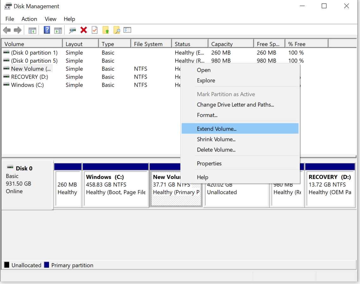Viewport: 360px width, 284px height.
Task: Toggle the Show/Hide Console Tree toolbar icon
Action: (x=32, y=30)
